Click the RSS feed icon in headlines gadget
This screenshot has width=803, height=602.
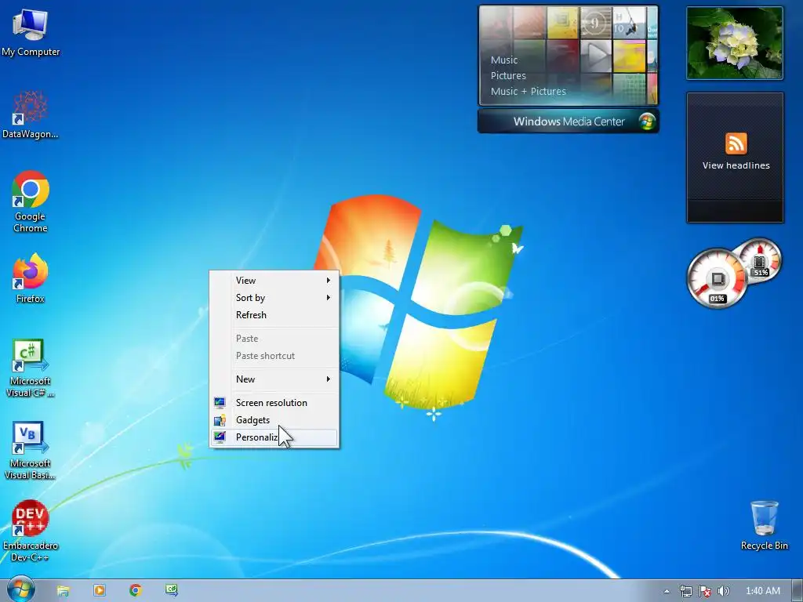[736, 143]
